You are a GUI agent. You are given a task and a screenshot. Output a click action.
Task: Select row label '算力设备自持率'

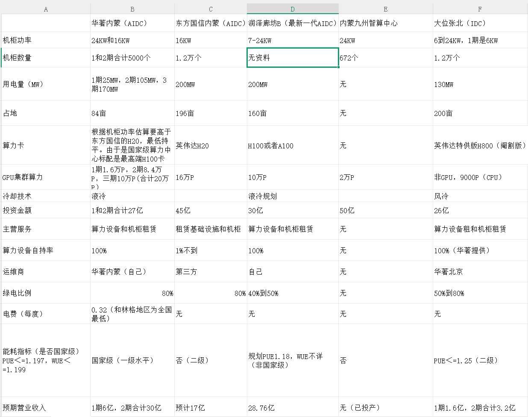[46, 250]
